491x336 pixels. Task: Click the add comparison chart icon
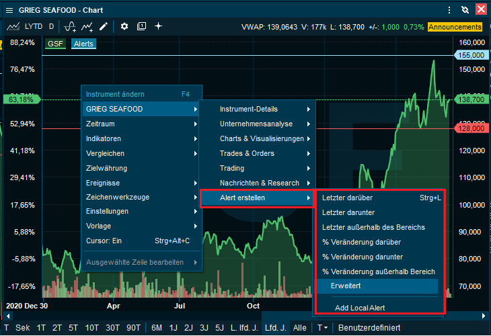87,27
